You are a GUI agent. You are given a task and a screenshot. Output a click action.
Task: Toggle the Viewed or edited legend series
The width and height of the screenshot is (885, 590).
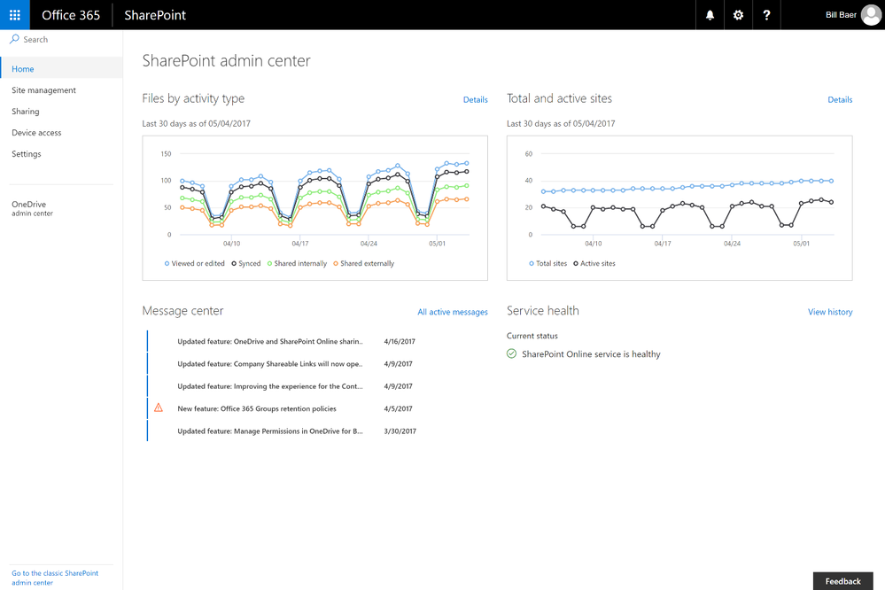point(195,263)
